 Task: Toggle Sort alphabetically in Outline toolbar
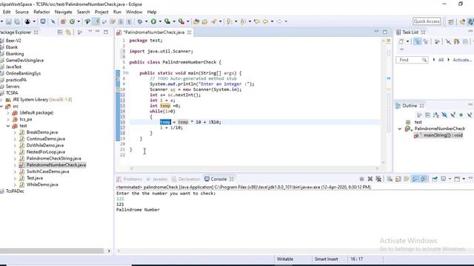(436, 115)
